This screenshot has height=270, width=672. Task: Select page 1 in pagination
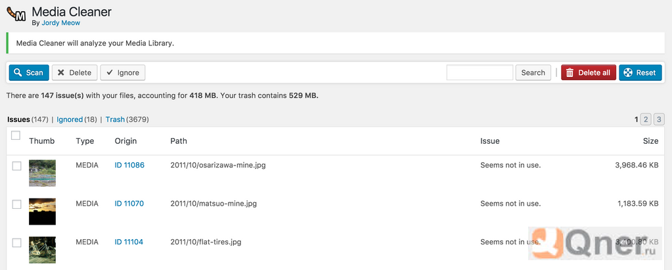tap(637, 120)
